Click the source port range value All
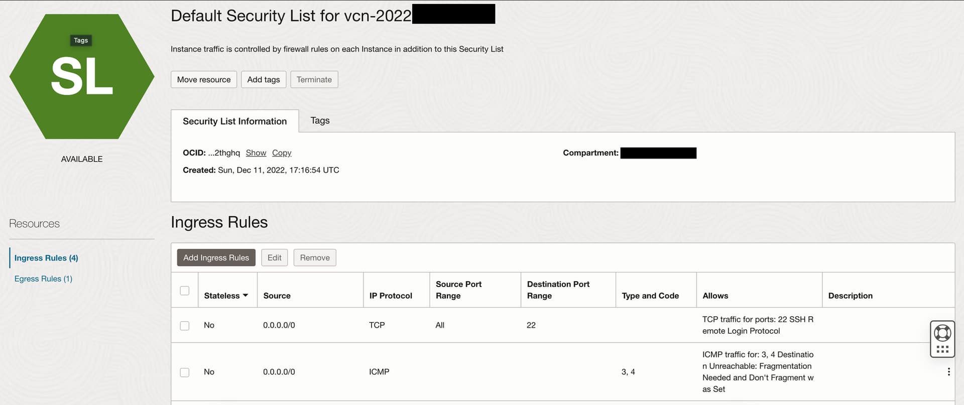Image resolution: width=964 pixels, height=405 pixels. coord(440,325)
